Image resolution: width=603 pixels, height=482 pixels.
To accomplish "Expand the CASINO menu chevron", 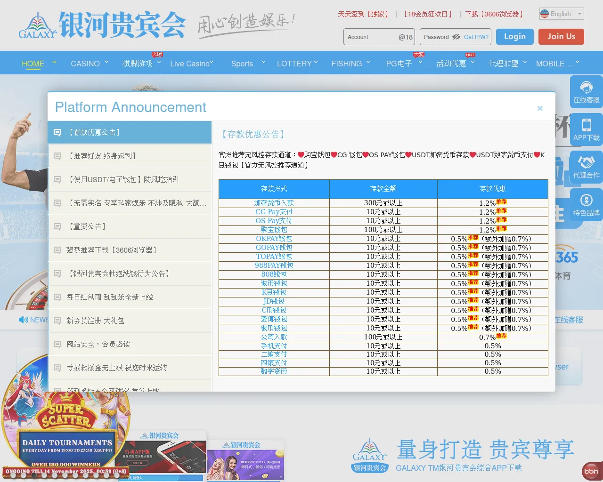I will pyautogui.click(x=106, y=62).
